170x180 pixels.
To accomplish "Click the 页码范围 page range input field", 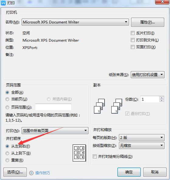I will point(54,107).
